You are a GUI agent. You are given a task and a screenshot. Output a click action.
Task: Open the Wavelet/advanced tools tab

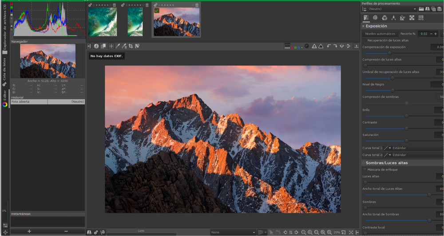coord(393,18)
